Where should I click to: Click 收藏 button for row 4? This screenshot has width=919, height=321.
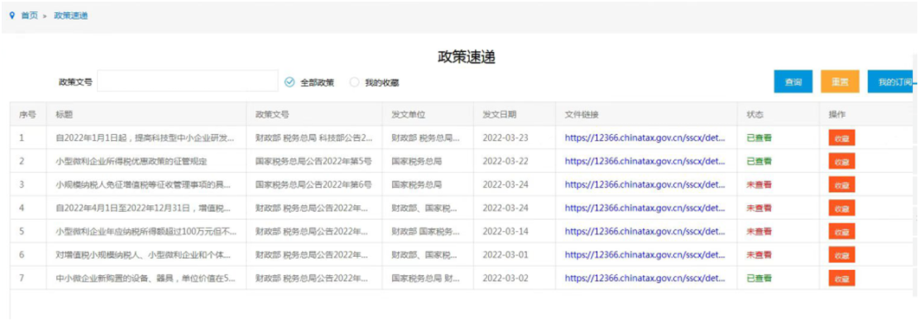click(842, 208)
